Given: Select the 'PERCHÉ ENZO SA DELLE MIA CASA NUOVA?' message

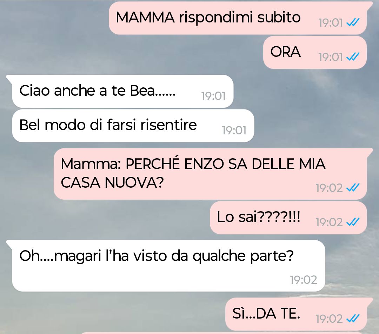Looking at the screenshot, I should 210,174.
